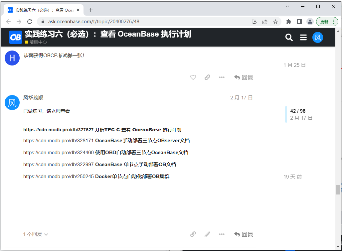Reply to 风华茂顺 post
This screenshot has width=342, height=251.
[244, 234]
